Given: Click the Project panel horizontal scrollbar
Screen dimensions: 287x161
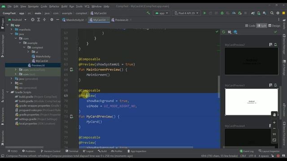Looking at the screenshot, I should [24, 147].
